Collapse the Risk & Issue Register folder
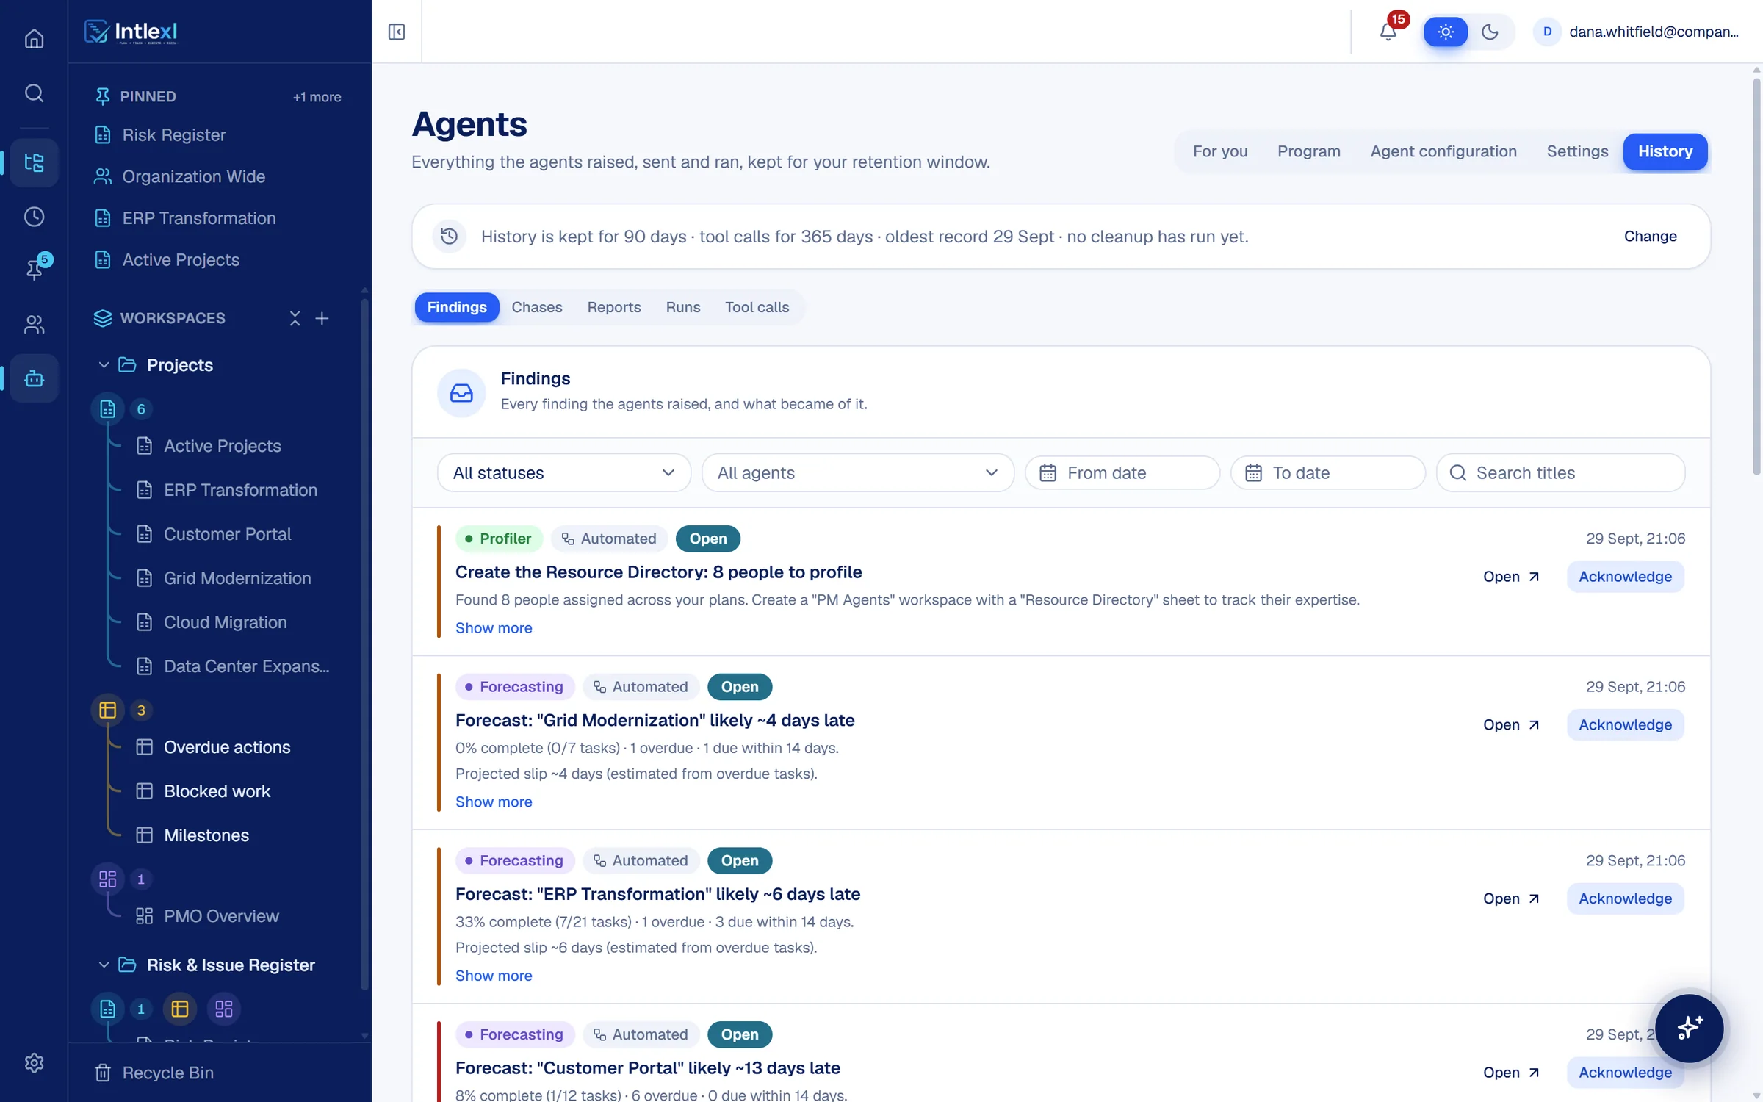The height and width of the screenshot is (1102, 1763). [104, 965]
